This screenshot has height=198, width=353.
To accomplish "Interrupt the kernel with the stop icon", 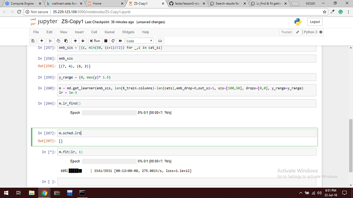I will coord(106,41).
